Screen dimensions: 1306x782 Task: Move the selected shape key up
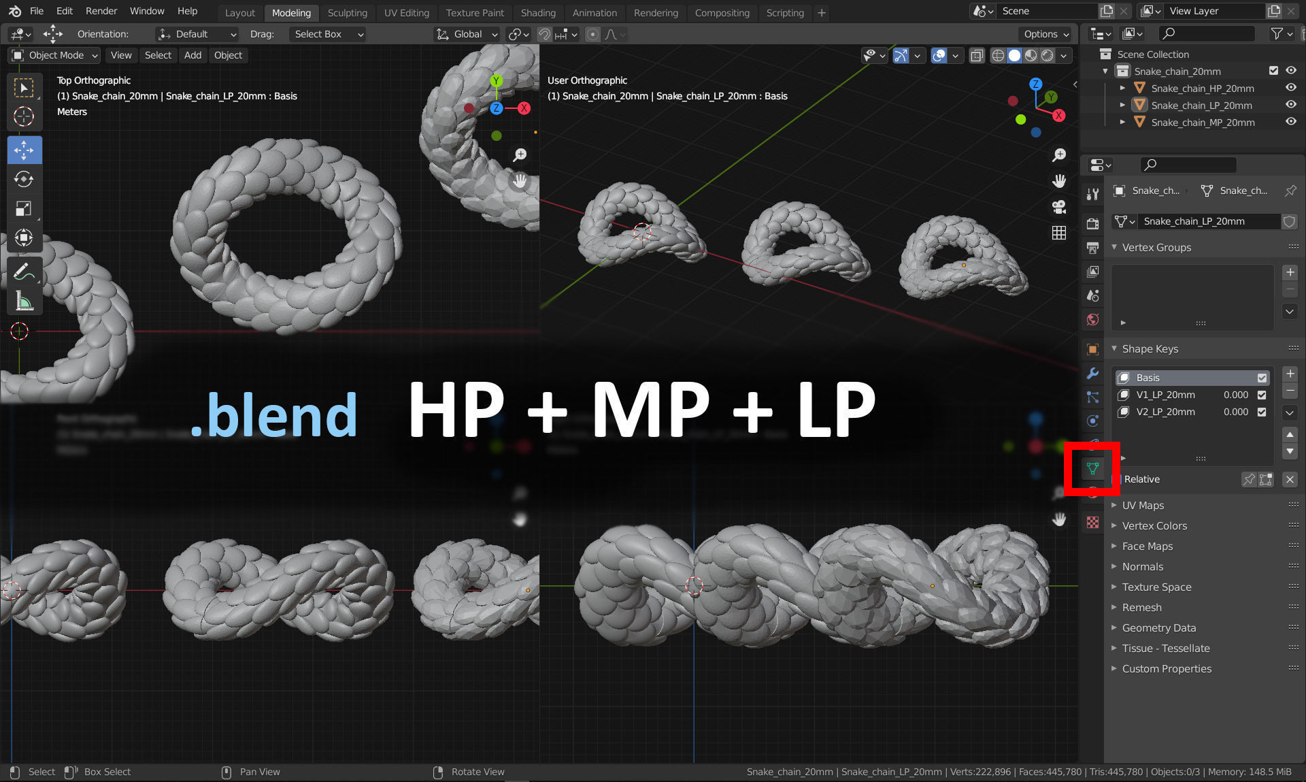pos(1290,436)
